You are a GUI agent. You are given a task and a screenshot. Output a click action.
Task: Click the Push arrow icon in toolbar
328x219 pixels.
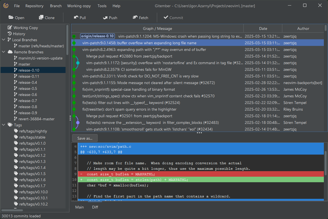point(105,17)
